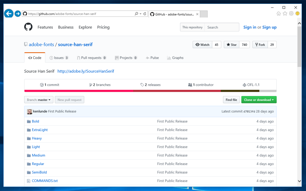
Task: Open the browser home icon
Action: point(279,14)
